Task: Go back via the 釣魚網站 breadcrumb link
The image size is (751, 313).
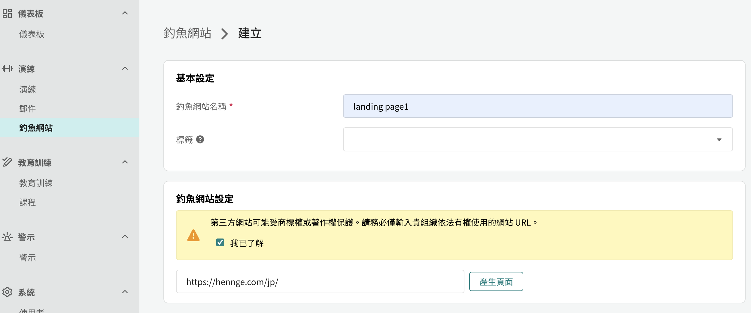Action: pos(187,33)
